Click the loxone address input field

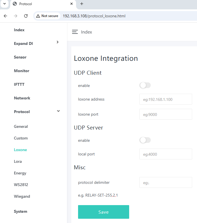pyautogui.click(x=165, y=99)
